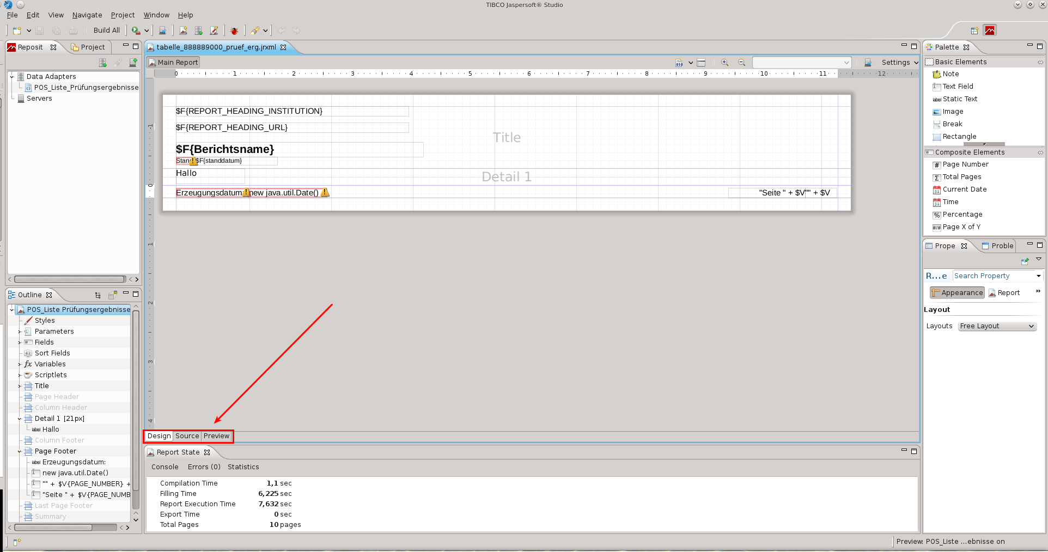Switch to the Preview tab

point(216,436)
